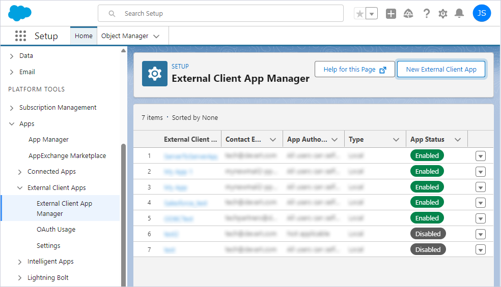Switch to the Home tab
501x287 pixels.
tap(83, 36)
